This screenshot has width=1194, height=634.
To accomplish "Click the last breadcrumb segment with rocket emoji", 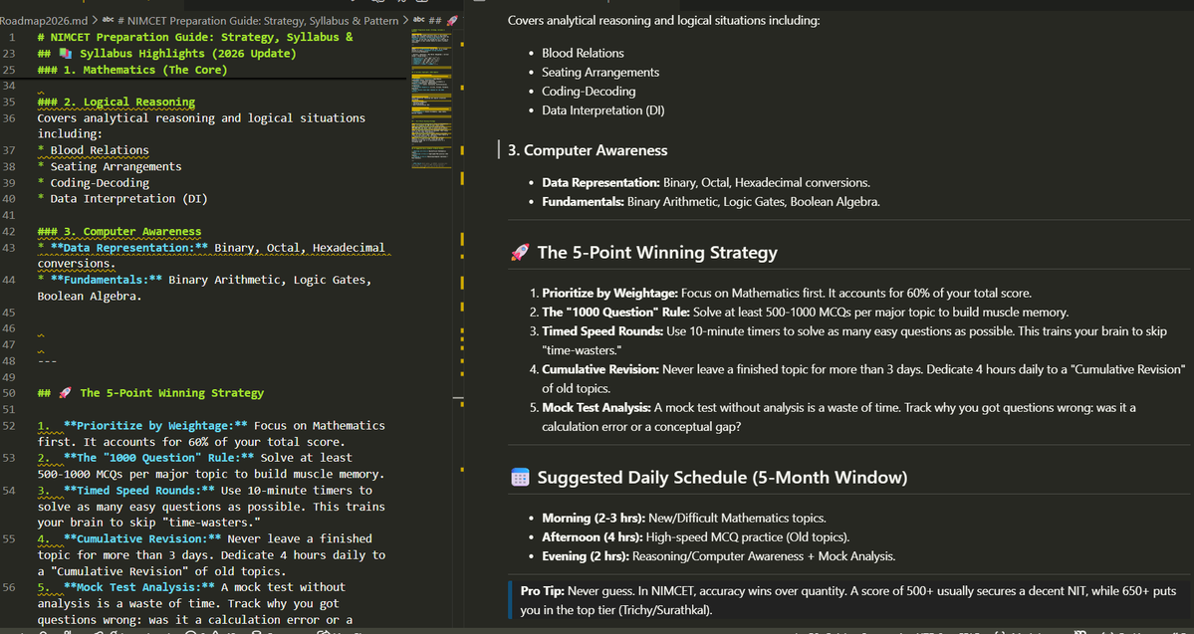I will pyautogui.click(x=443, y=21).
